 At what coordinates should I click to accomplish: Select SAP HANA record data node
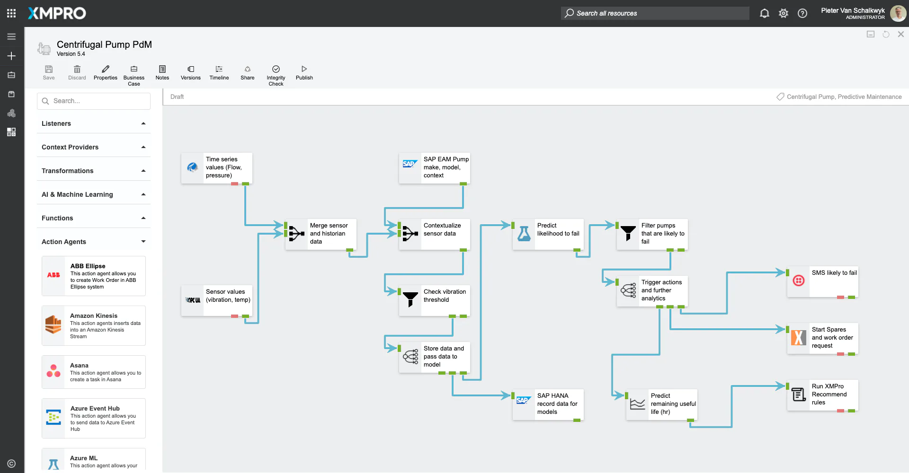pyautogui.click(x=548, y=404)
